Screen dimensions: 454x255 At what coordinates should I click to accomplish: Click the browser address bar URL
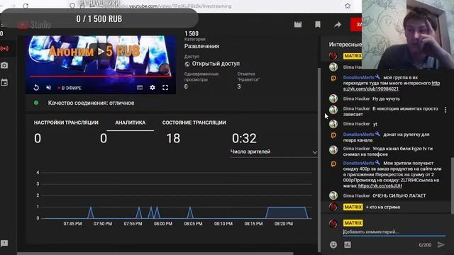coord(179,6)
